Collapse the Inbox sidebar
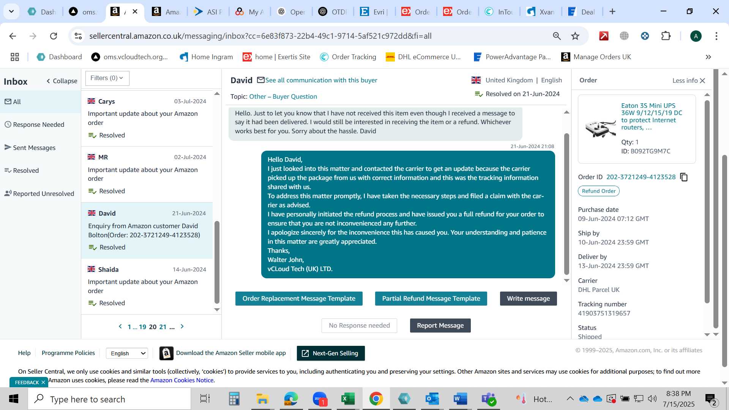The height and width of the screenshot is (410, 729). click(62, 81)
